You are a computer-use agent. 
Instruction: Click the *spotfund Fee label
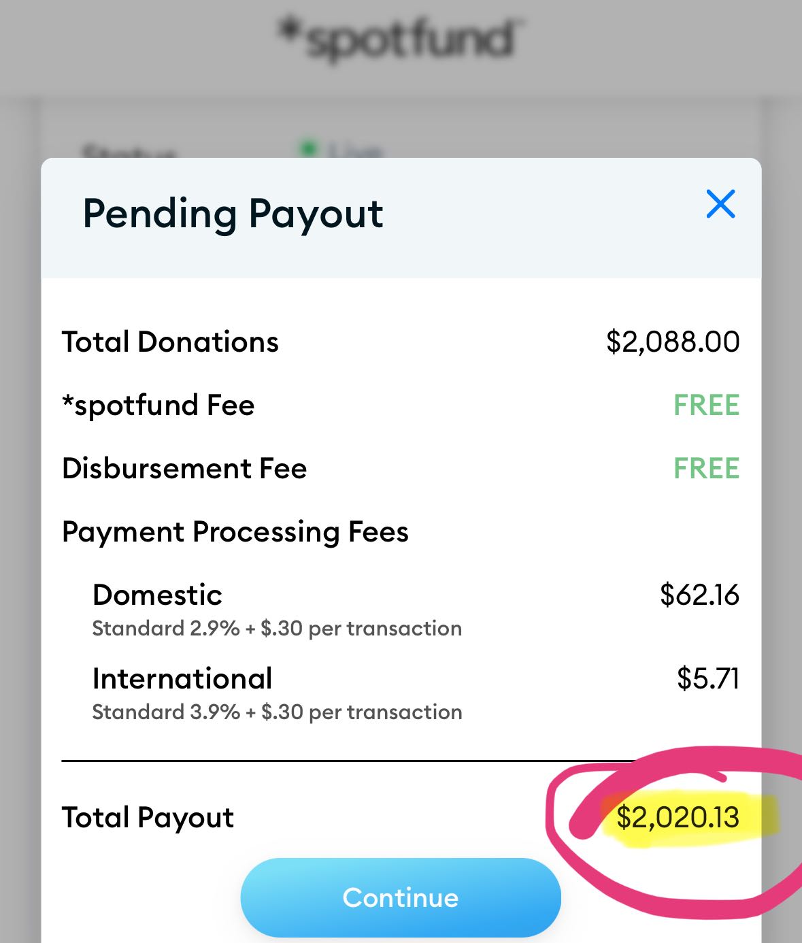point(158,406)
